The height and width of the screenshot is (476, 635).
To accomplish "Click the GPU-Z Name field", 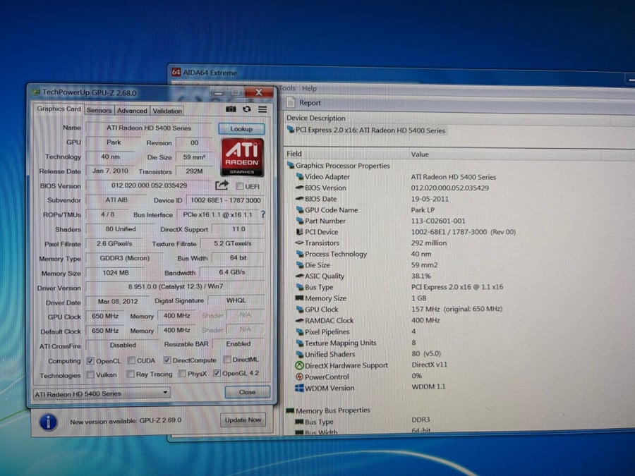I will coord(149,128).
